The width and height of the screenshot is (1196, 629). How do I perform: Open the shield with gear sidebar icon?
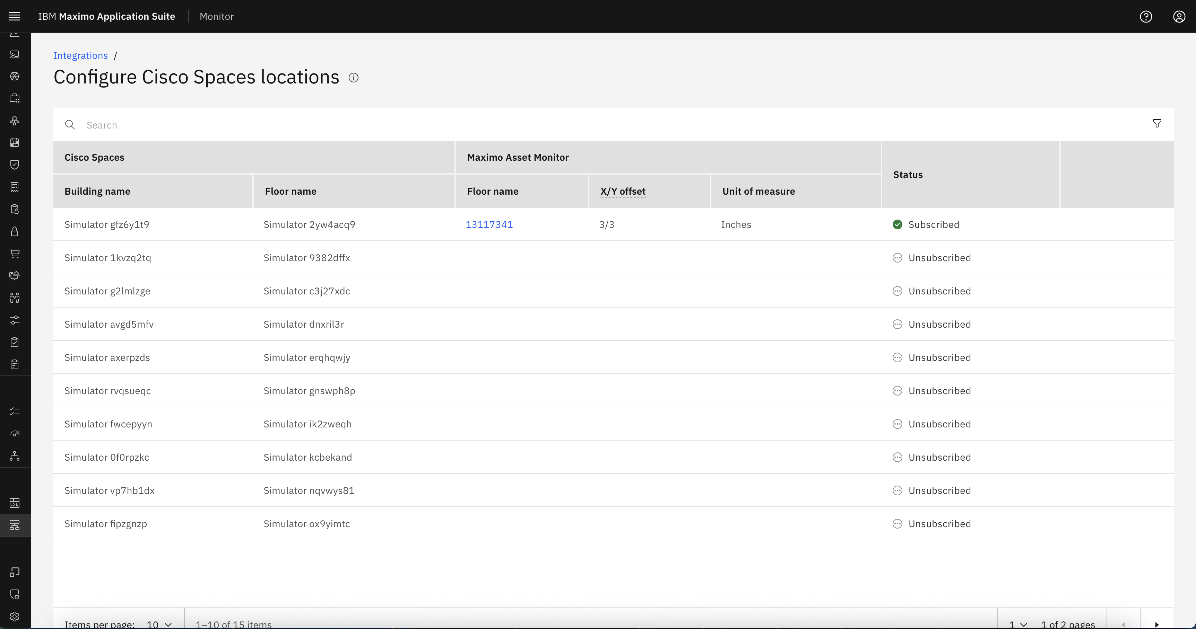coord(15,594)
